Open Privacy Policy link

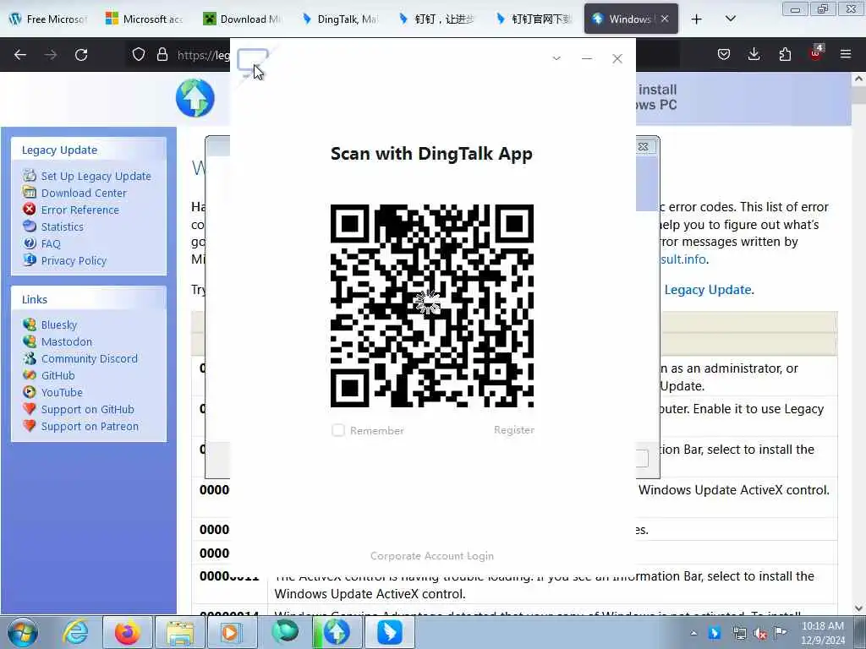[74, 260]
